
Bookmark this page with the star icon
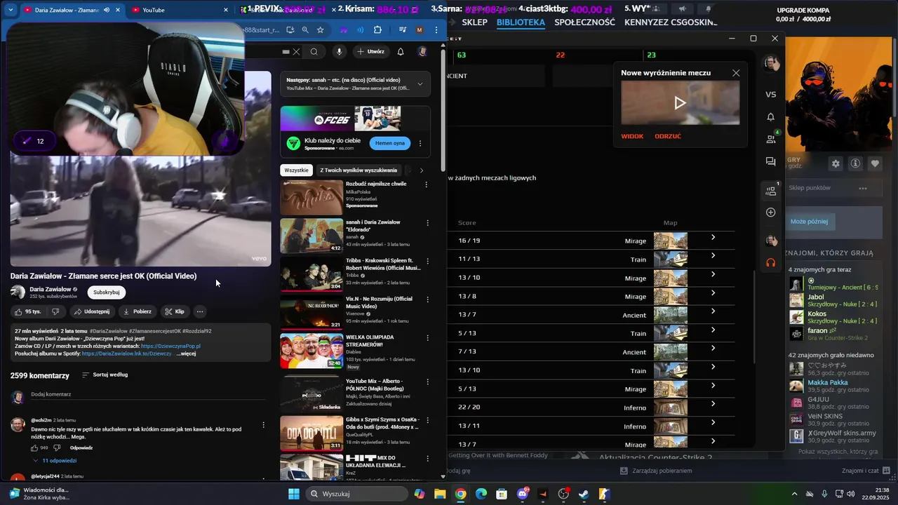pos(321,30)
